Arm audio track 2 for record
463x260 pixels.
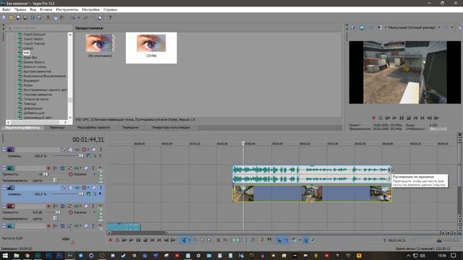(48, 168)
